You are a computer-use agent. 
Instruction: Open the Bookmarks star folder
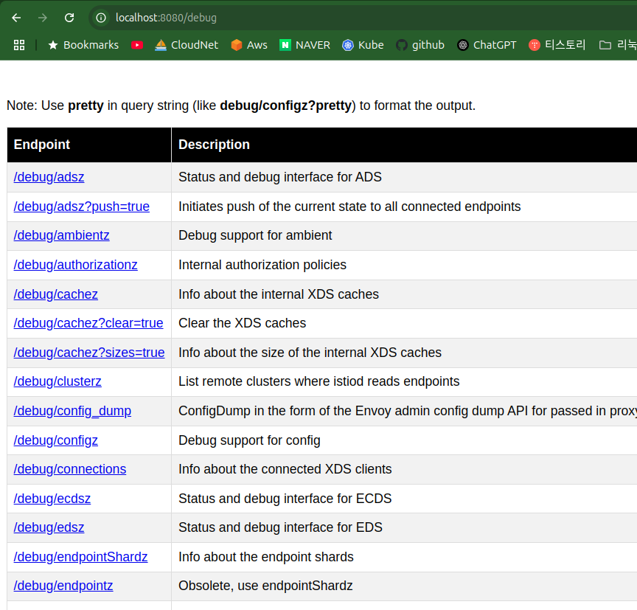(83, 45)
